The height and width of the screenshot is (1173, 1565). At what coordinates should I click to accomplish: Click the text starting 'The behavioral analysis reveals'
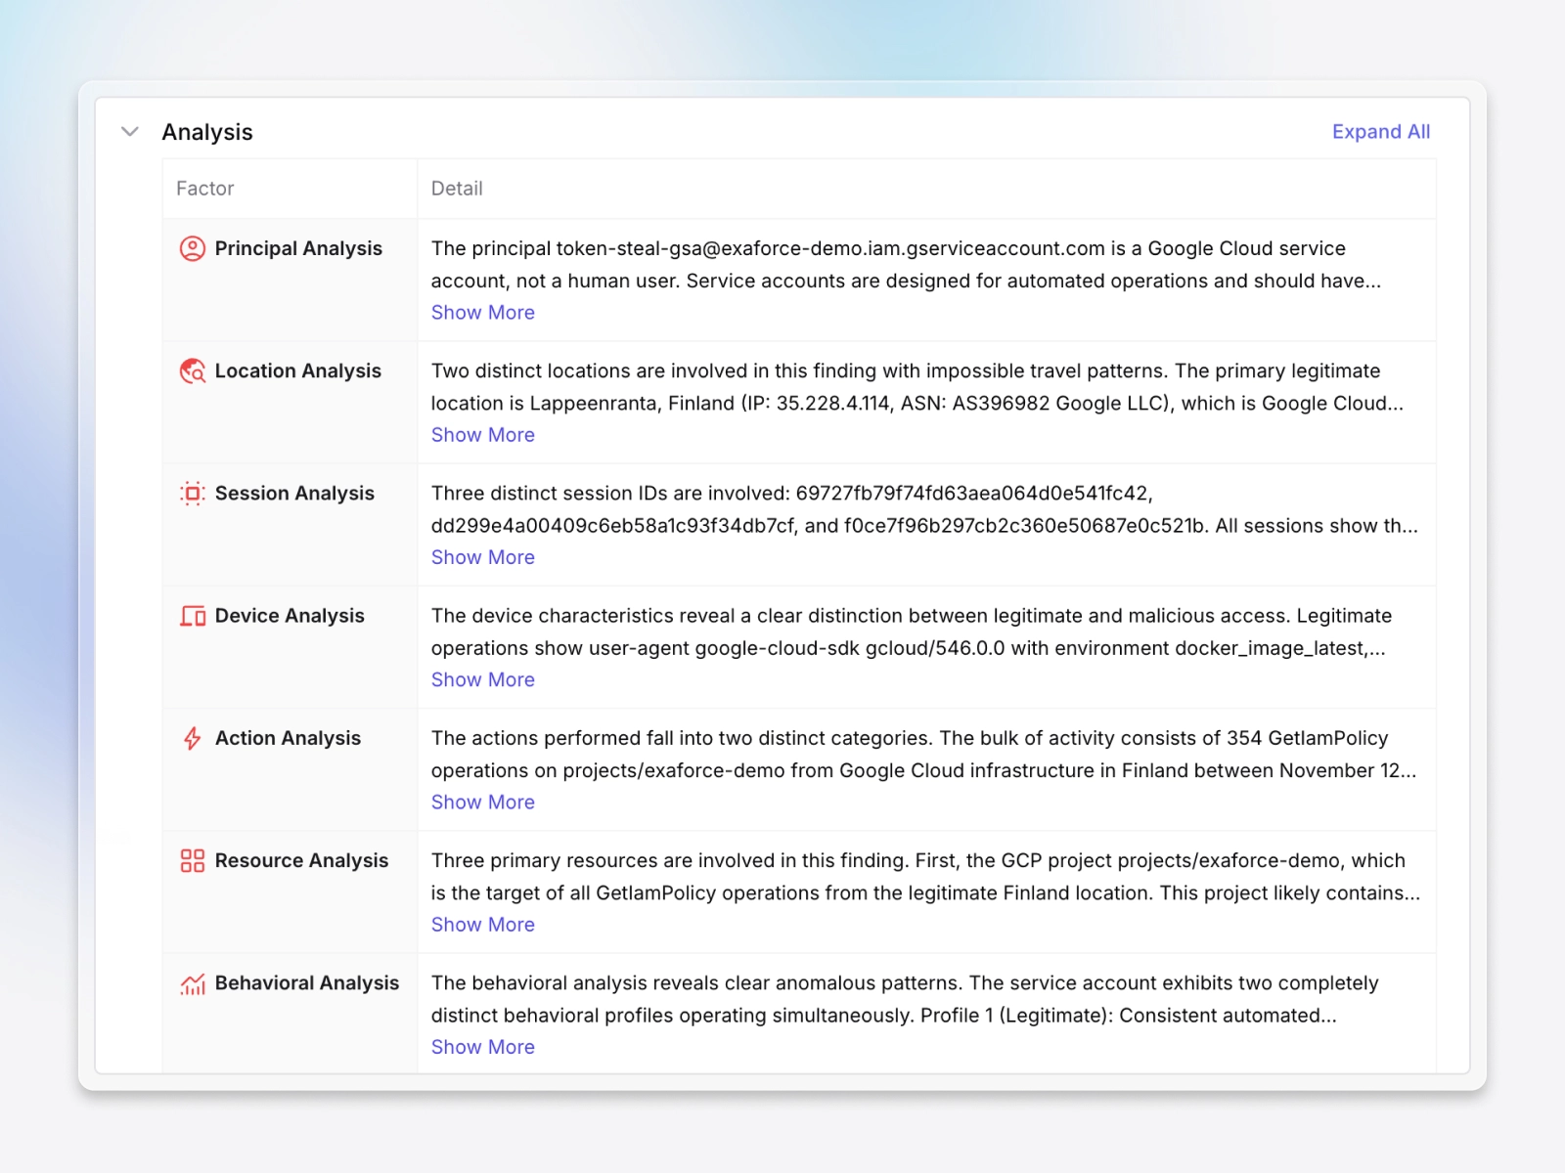point(905,999)
